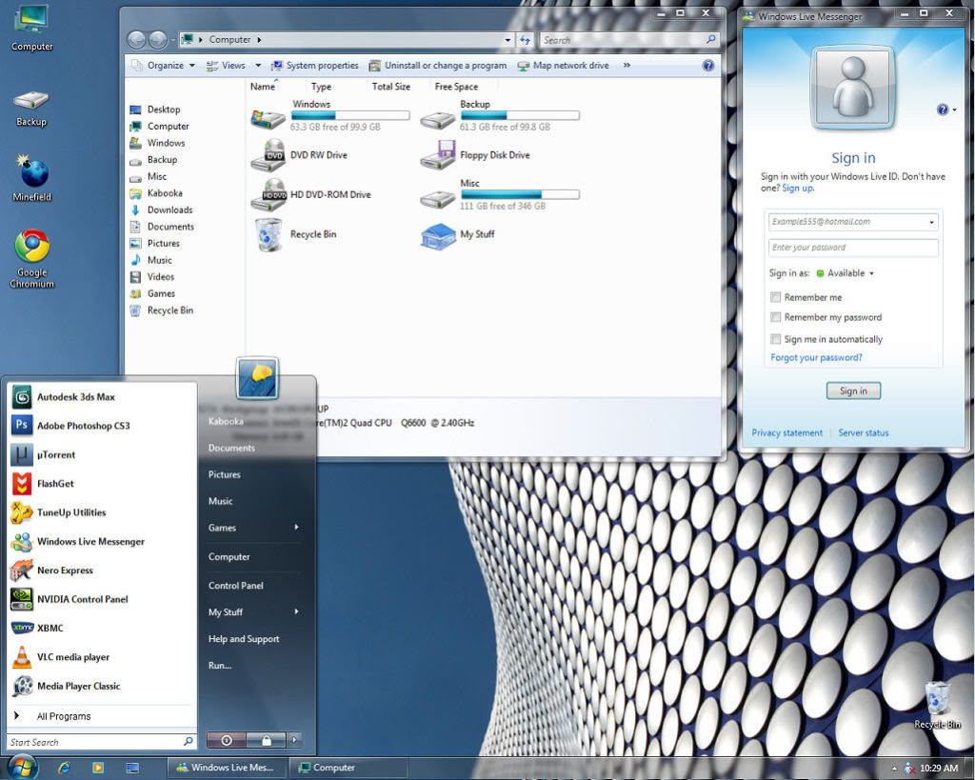Enable Sign me in automatically checkbox

coord(775,339)
